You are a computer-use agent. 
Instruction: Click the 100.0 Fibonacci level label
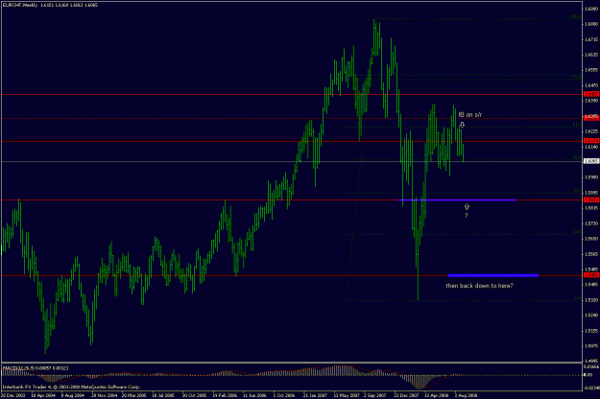point(575,17)
